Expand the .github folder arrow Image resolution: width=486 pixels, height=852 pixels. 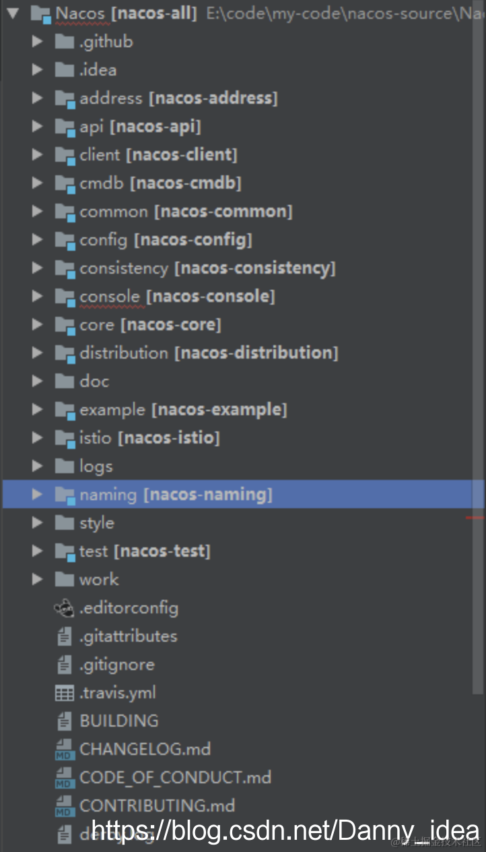coord(37,41)
